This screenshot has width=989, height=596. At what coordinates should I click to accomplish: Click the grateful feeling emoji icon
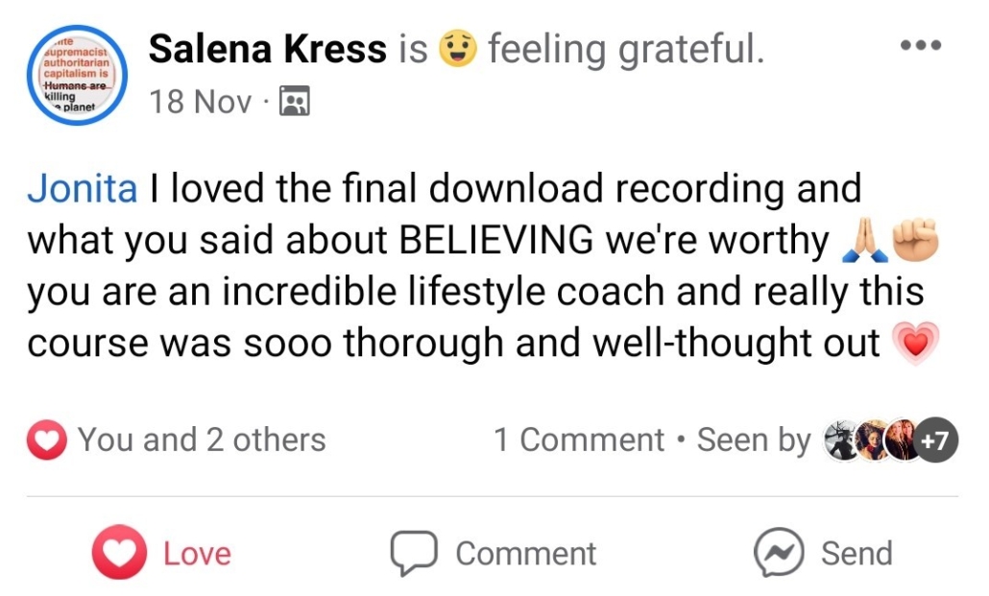click(x=457, y=49)
